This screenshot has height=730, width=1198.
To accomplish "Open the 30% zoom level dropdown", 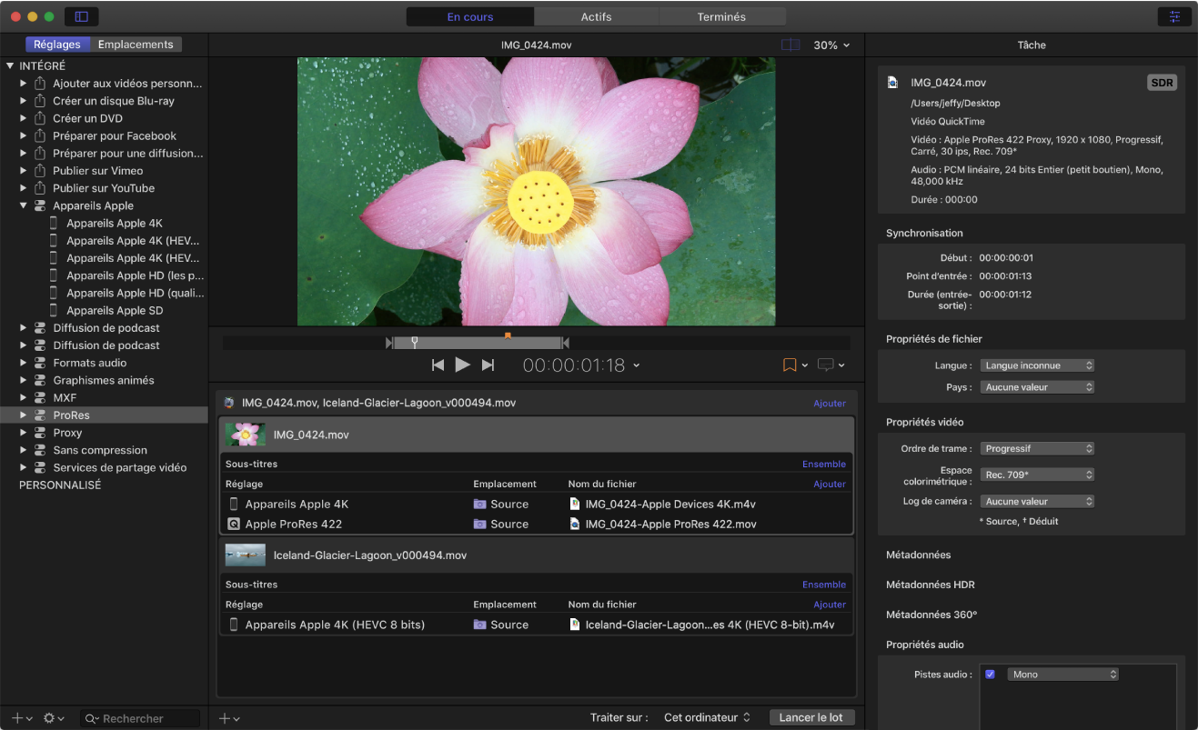I will click(831, 45).
